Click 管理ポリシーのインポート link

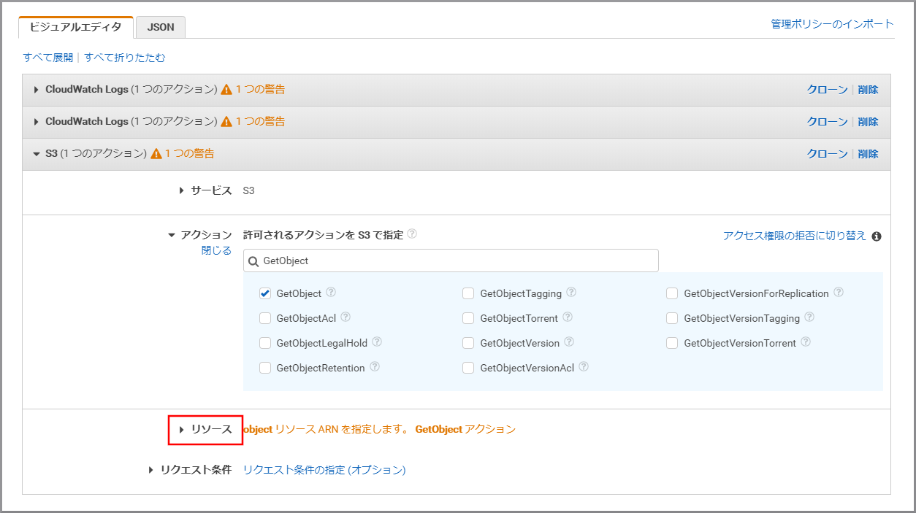click(x=832, y=24)
